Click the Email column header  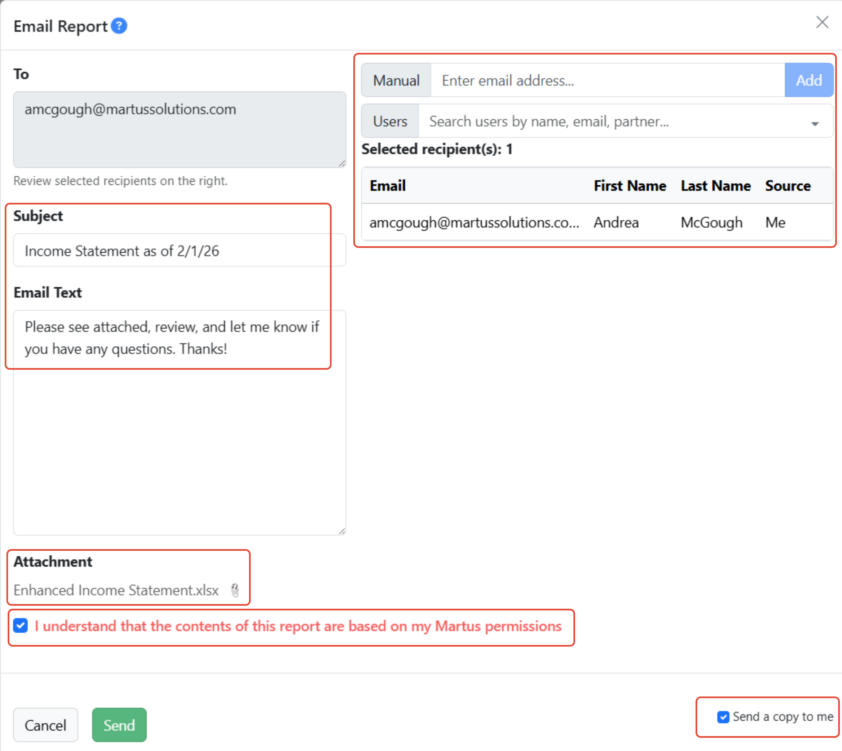[x=387, y=186]
